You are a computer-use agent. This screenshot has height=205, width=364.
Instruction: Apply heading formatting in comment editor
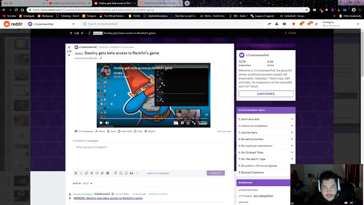[115, 173]
